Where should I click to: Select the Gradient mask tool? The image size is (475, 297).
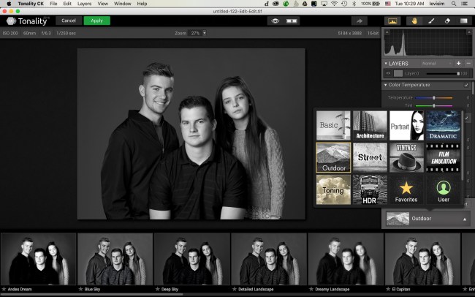(x=464, y=21)
